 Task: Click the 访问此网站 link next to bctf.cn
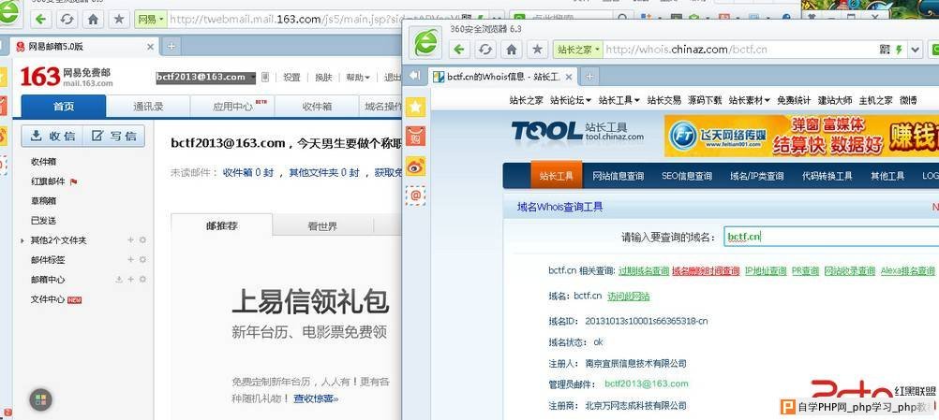click(629, 297)
